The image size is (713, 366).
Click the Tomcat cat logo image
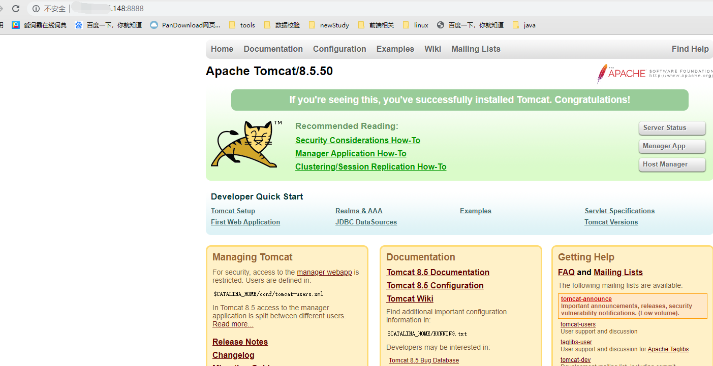pos(246,144)
